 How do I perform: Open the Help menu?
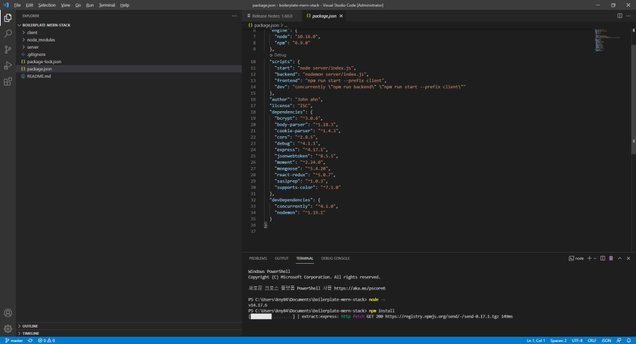click(x=124, y=5)
